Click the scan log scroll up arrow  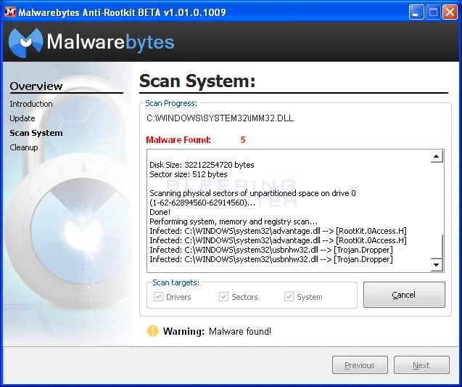(437, 157)
